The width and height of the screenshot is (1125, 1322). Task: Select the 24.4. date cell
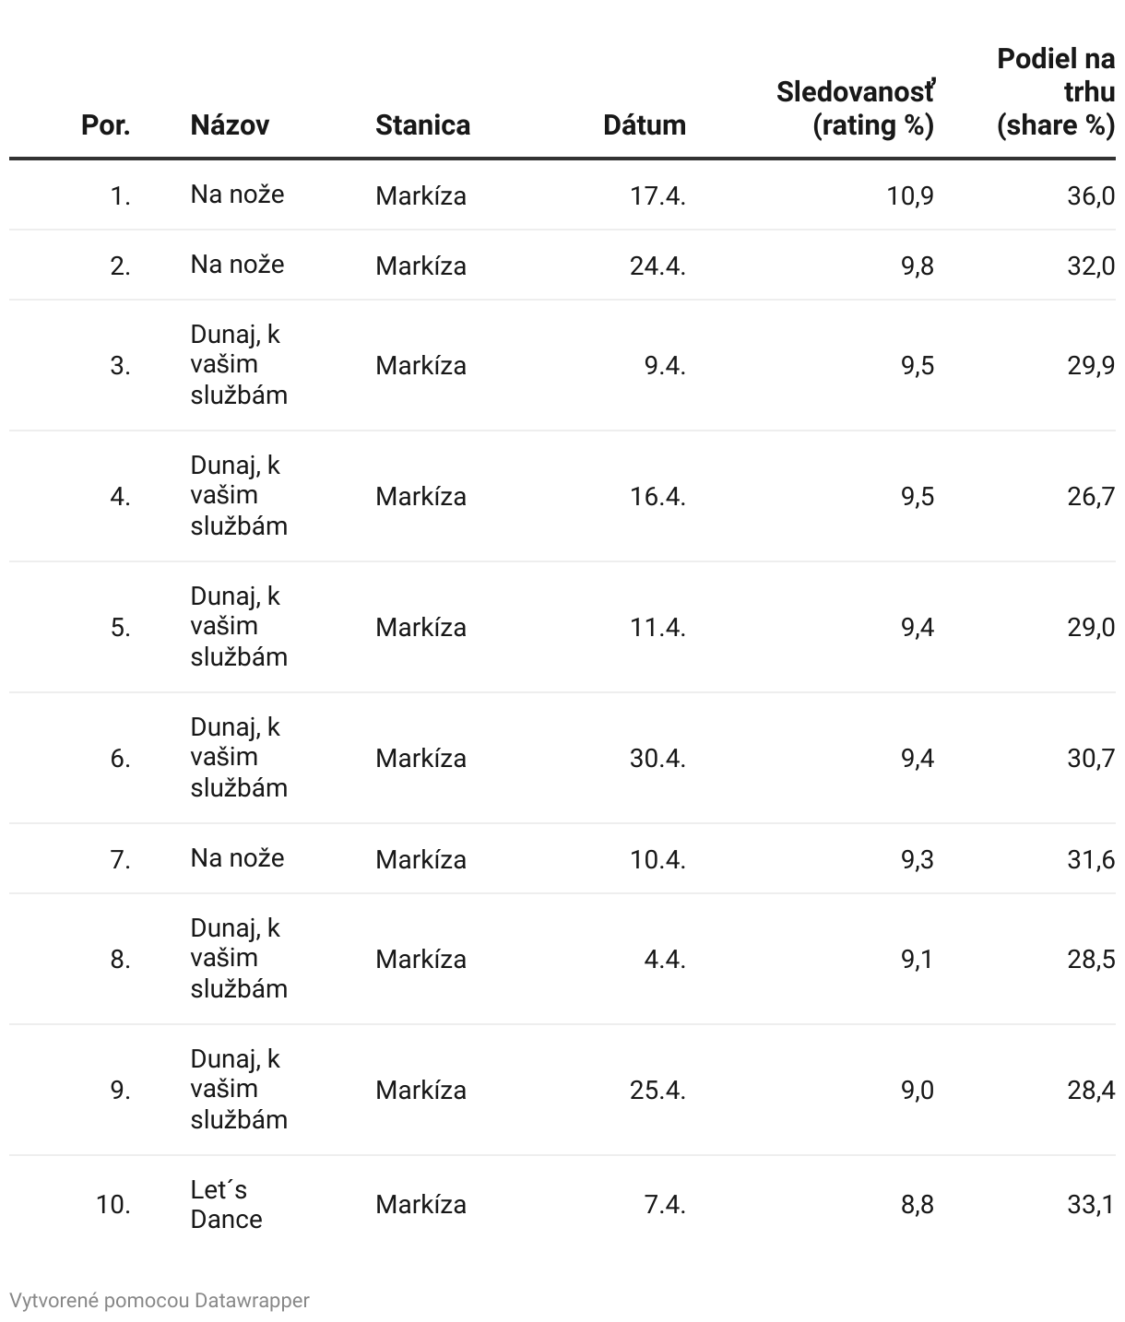(657, 266)
